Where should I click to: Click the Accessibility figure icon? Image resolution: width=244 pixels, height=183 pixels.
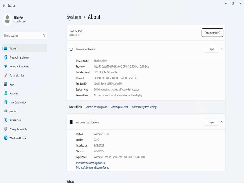pos(6,120)
